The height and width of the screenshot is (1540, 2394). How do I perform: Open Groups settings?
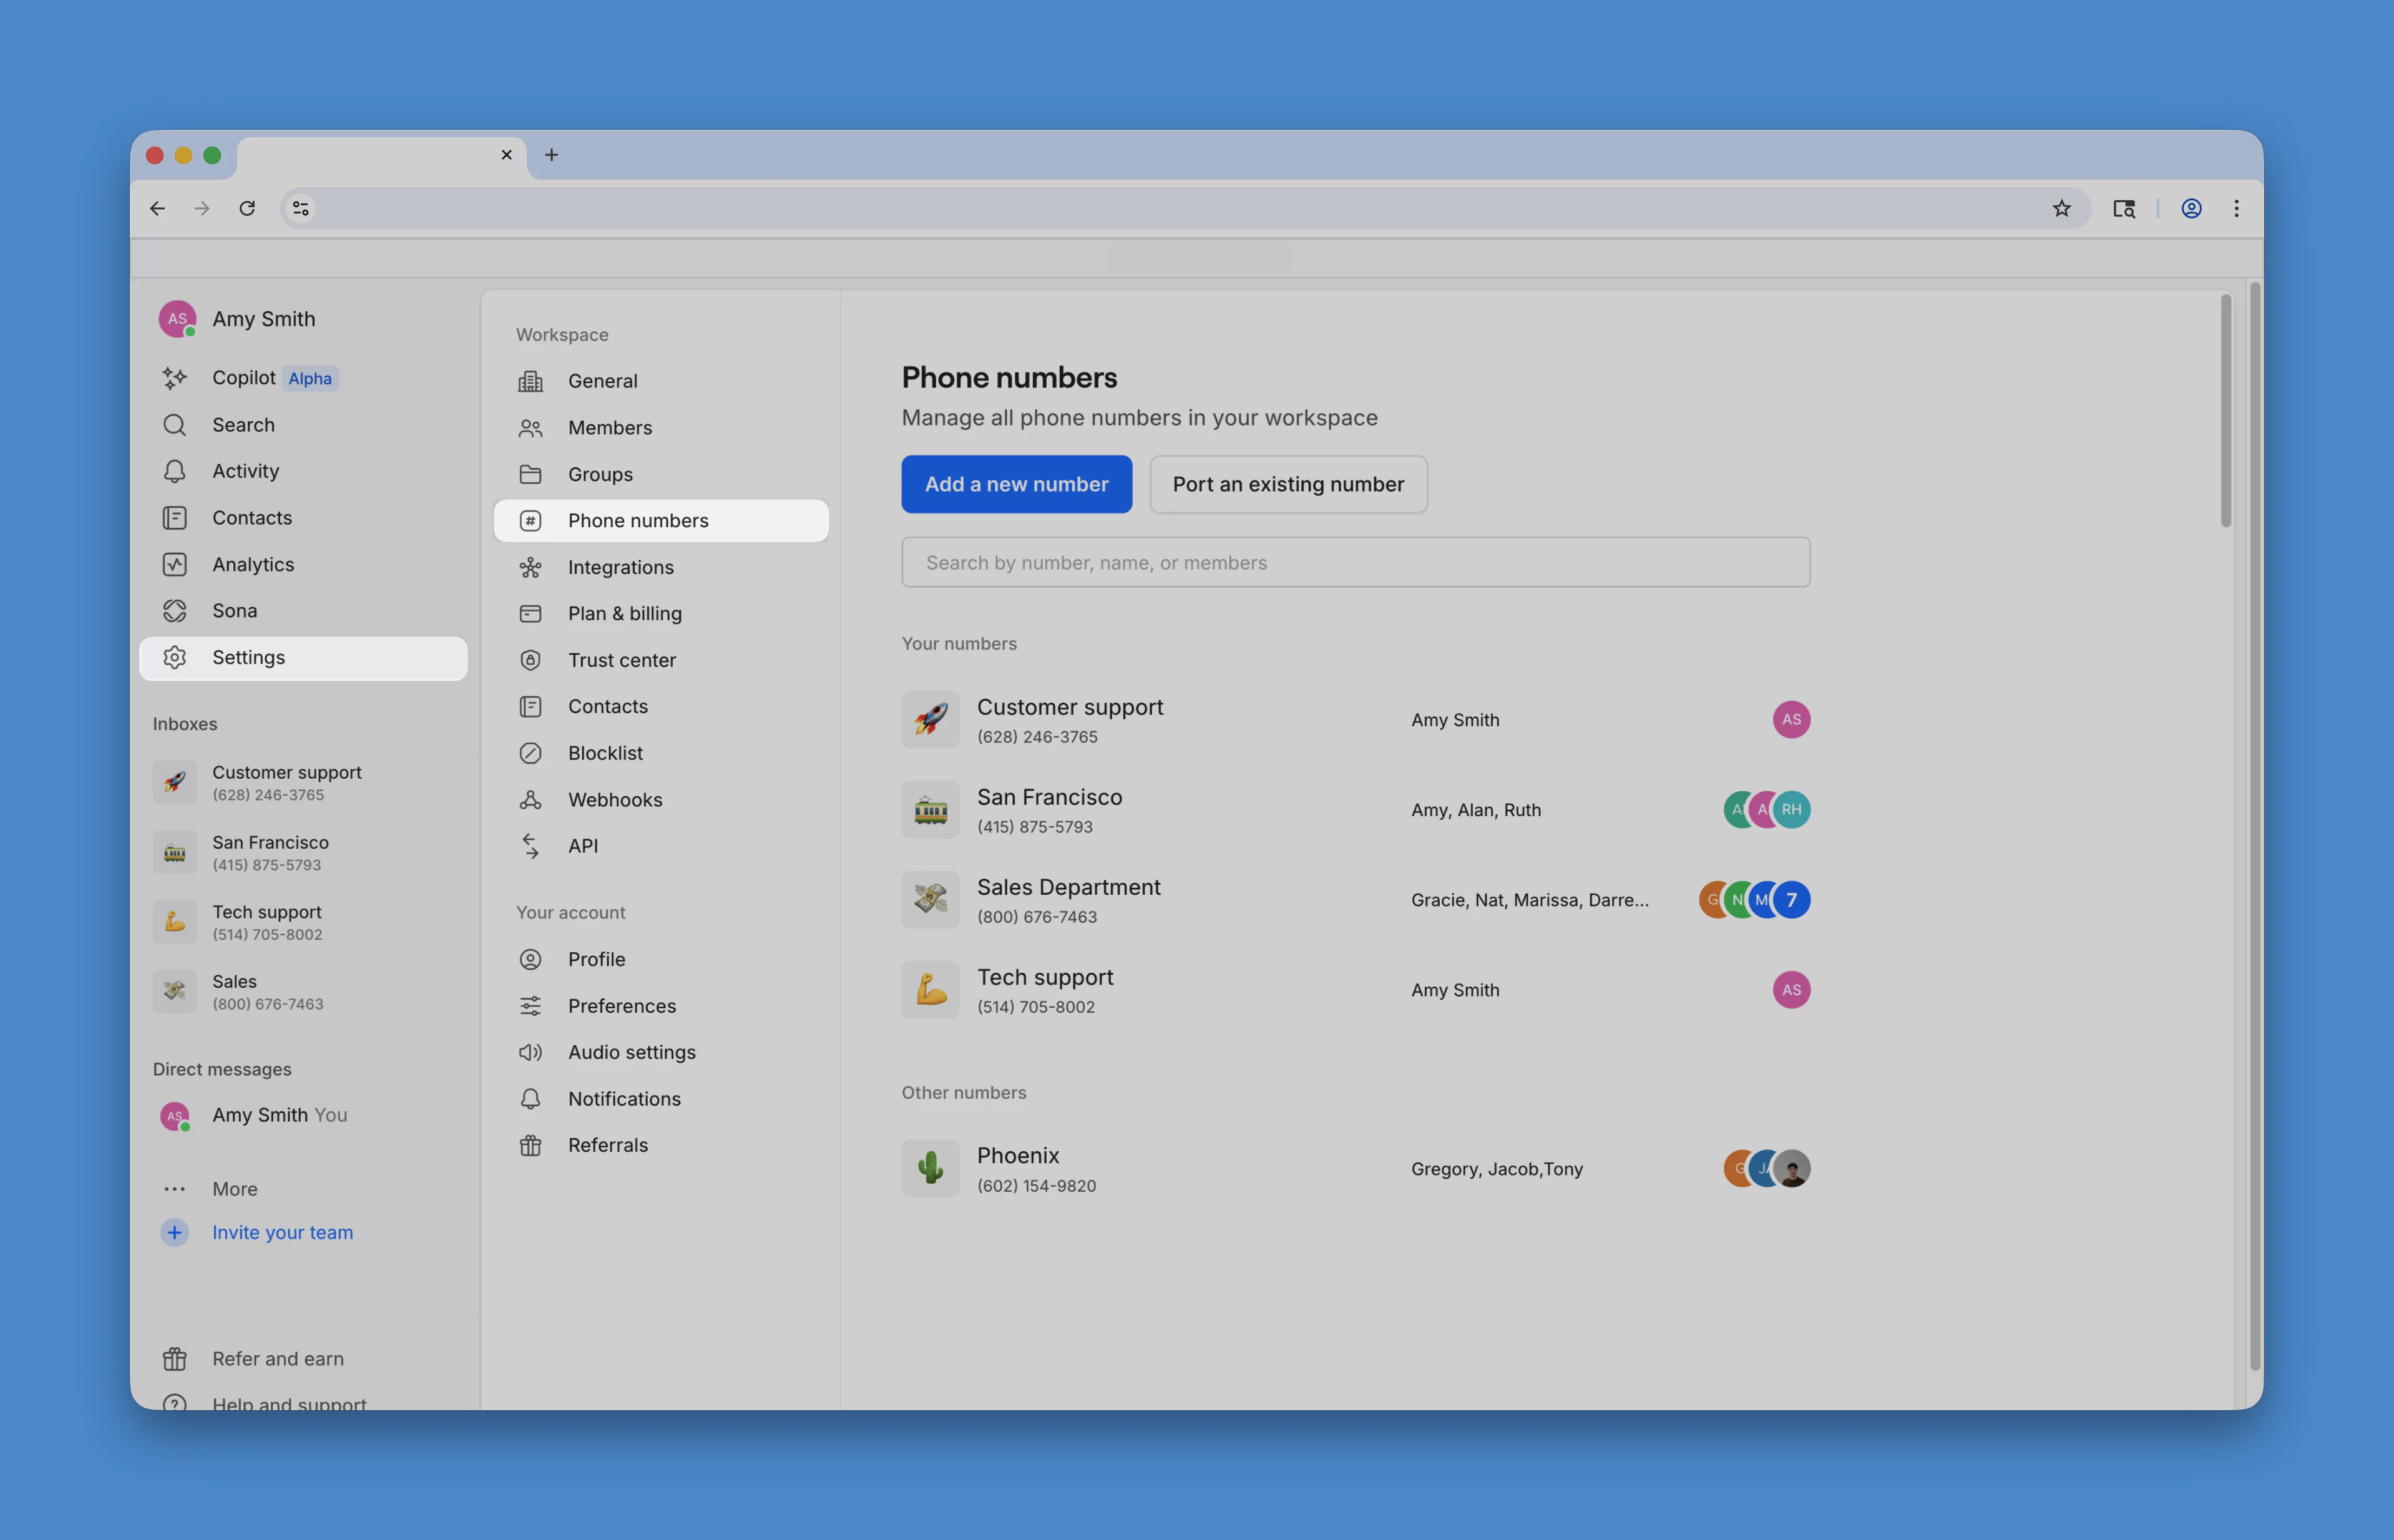pyautogui.click(x=661, y=474)
